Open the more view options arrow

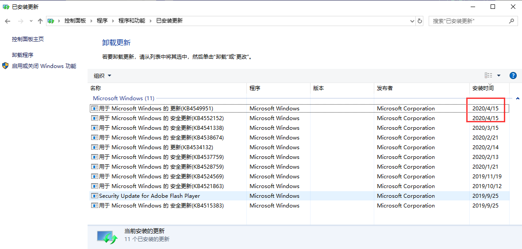point(499,75)
